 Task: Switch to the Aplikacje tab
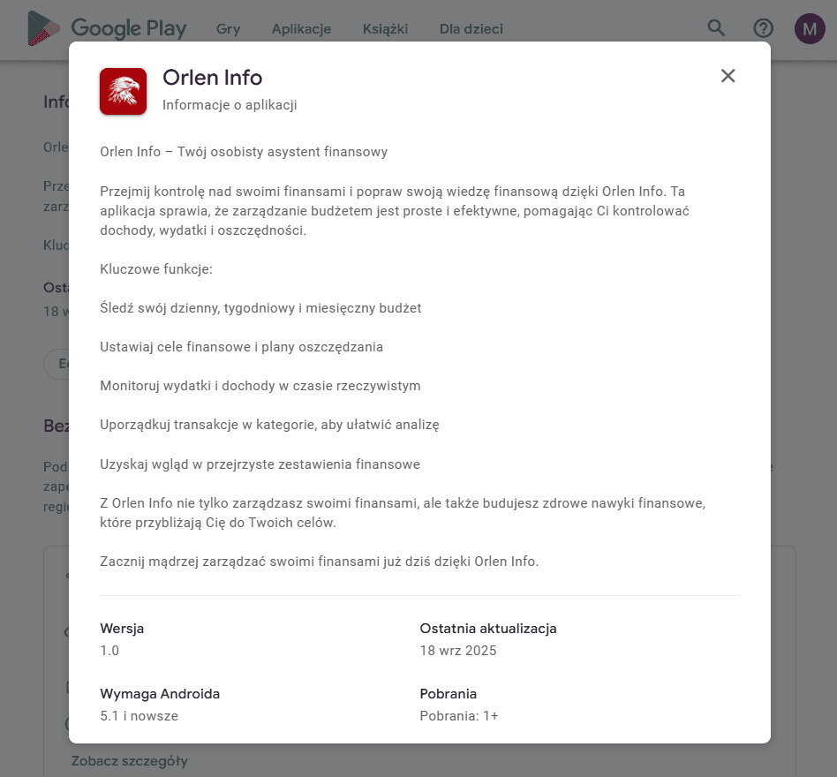(301, 29)
